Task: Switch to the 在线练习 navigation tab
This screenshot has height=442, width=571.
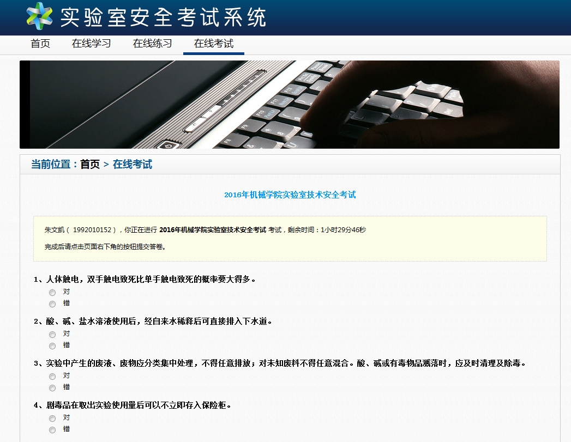Action: pos(153,44)
